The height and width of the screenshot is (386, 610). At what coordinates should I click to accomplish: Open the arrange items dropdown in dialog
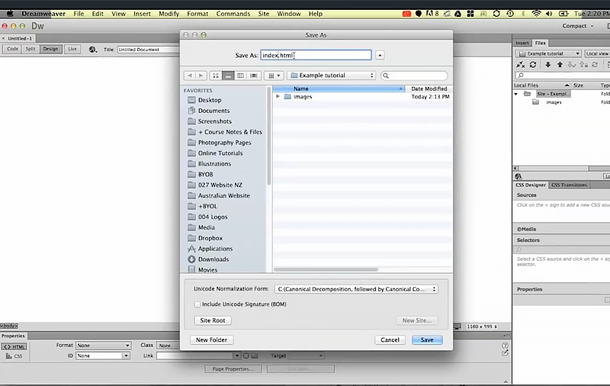(274, 76)
